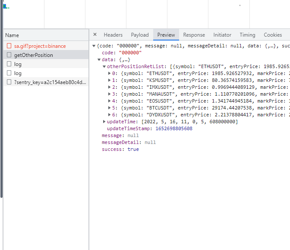This screenshot has width=290, height=250.
Task: Open the Response tab
Action: click(x=194, y=35)
